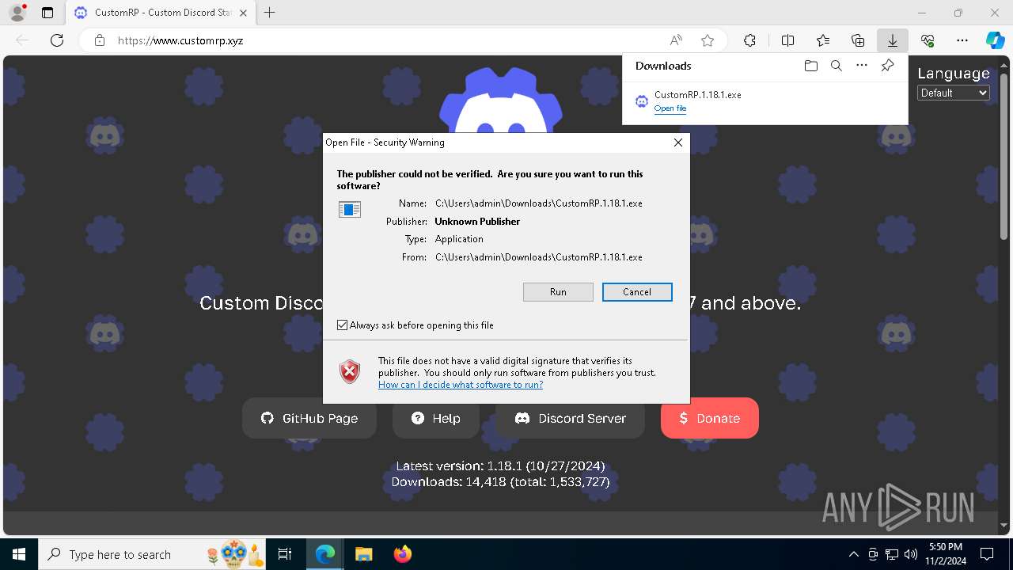View site information via the lock icon

coord(100,40)
